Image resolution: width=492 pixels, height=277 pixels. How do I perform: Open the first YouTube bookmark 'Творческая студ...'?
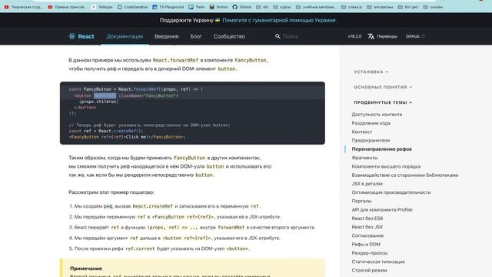click(x=24, y=7)
